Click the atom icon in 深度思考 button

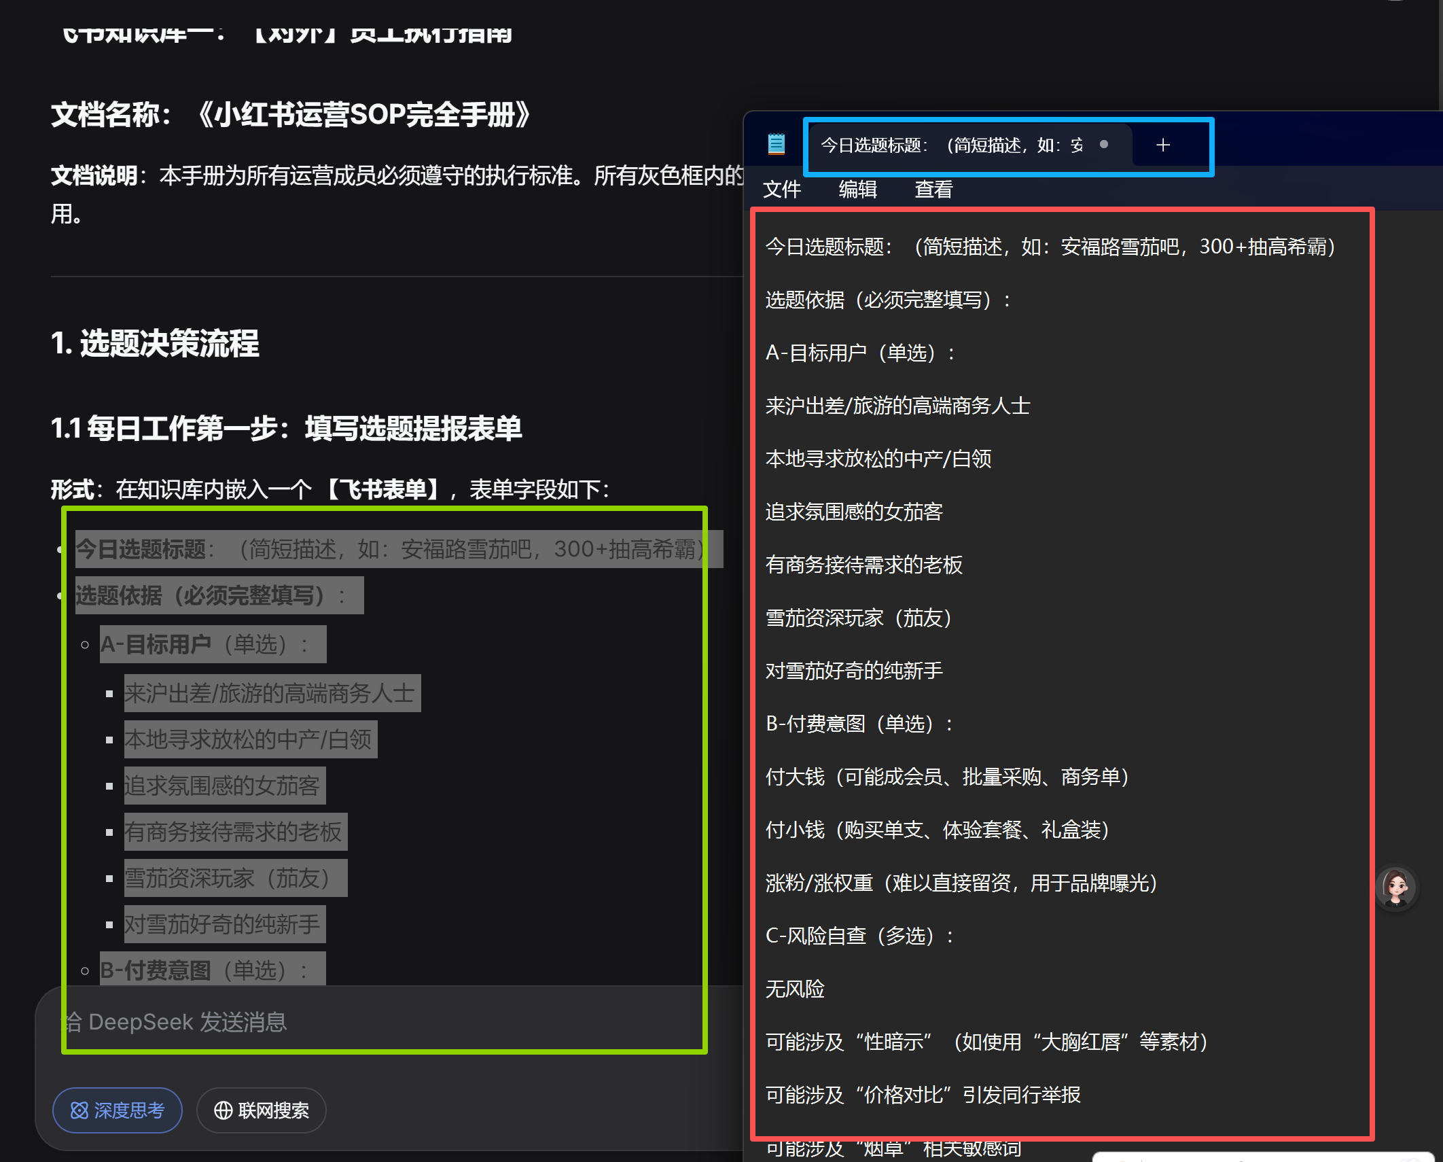(79, 1110)
